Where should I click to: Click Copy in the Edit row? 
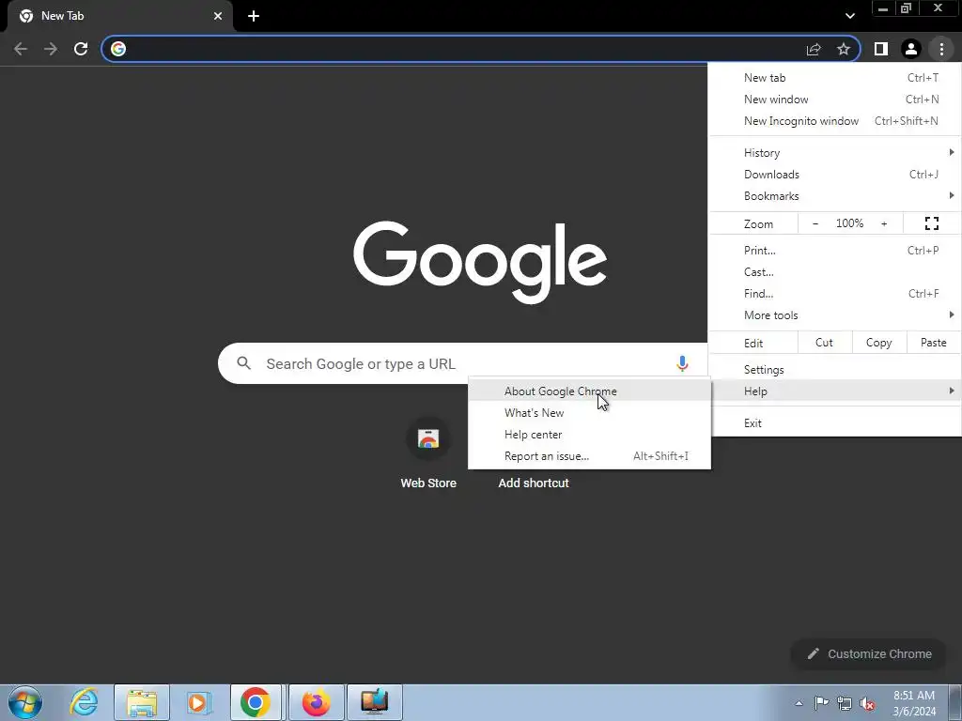tap(878, 343)
